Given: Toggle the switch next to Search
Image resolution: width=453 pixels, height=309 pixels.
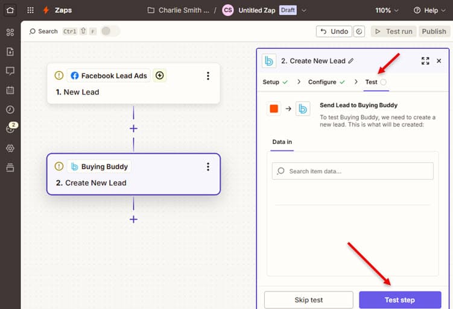Looking at the screenshot, I should tap(110, 31).
